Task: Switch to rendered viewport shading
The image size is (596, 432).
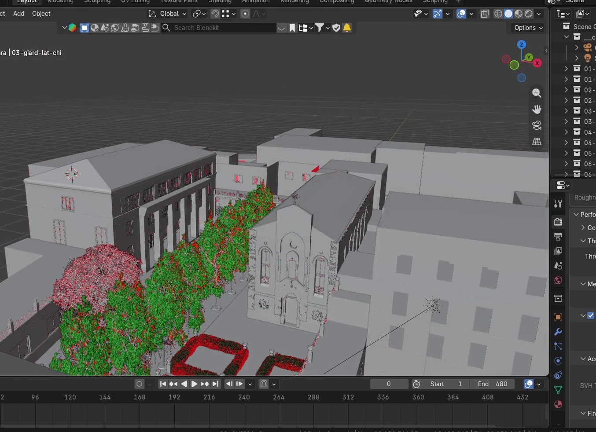Action: tap(529, 14)
